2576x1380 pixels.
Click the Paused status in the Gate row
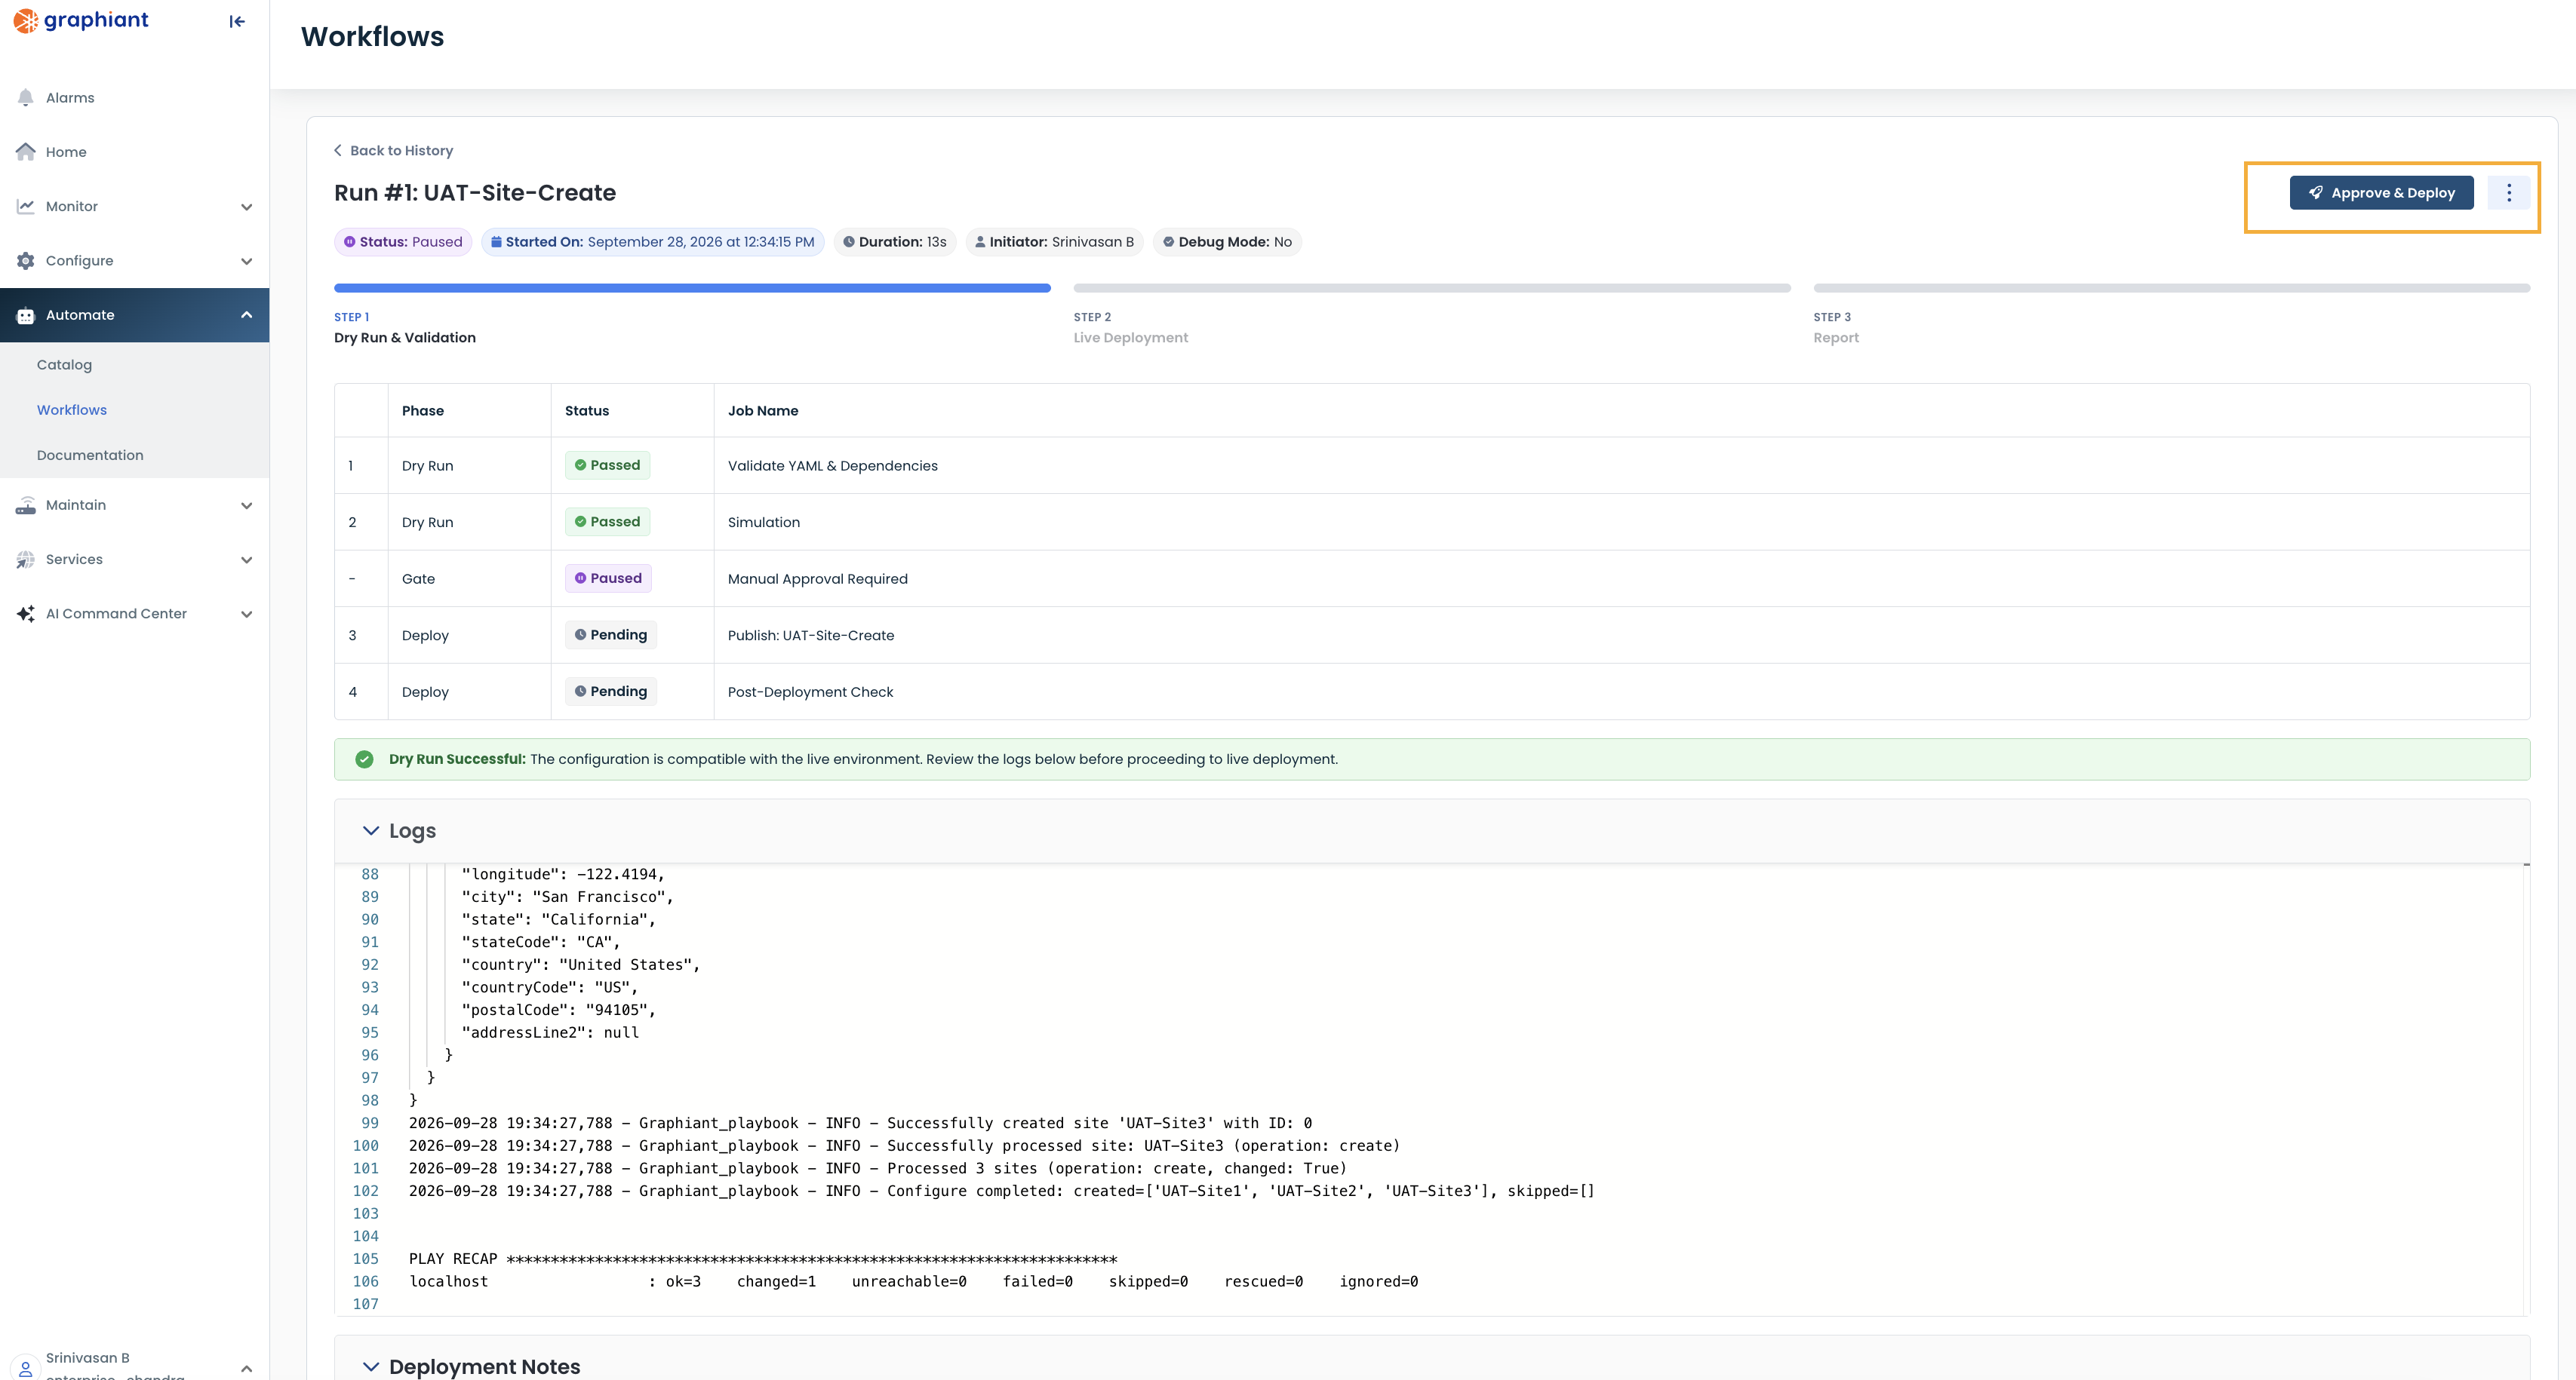[608, 578]
